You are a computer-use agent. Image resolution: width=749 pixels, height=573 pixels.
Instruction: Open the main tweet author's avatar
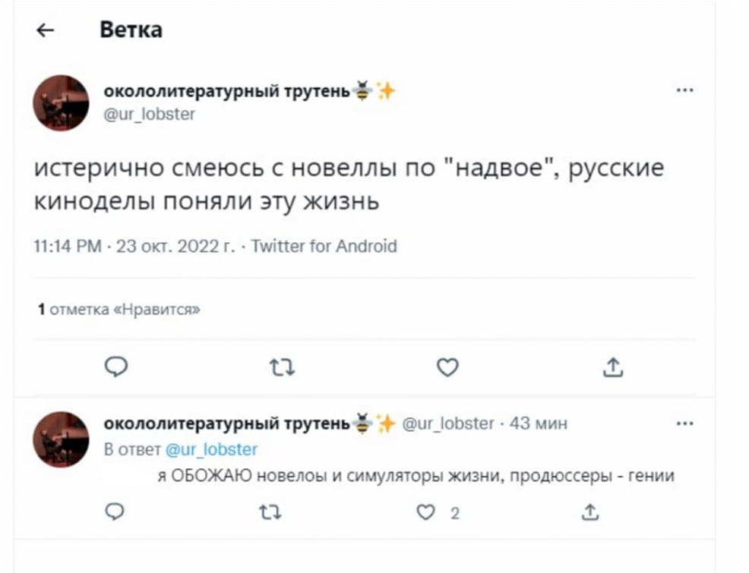[61, 103]
